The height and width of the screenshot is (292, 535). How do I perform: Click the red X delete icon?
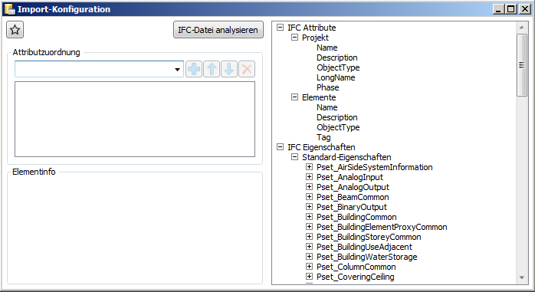[247, 69]
